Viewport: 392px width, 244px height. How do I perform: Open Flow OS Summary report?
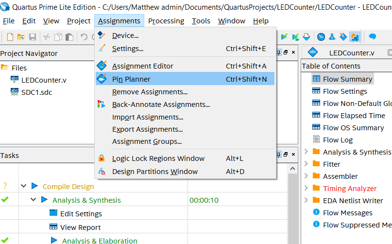pos(353,128)
